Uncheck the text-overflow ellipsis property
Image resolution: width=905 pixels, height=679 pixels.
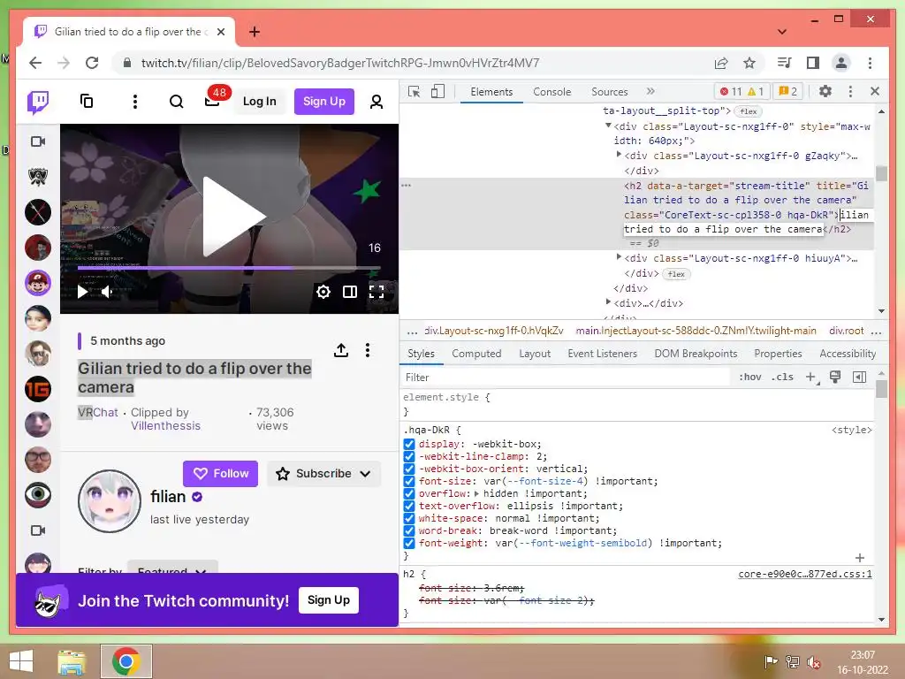click(409, 506)
